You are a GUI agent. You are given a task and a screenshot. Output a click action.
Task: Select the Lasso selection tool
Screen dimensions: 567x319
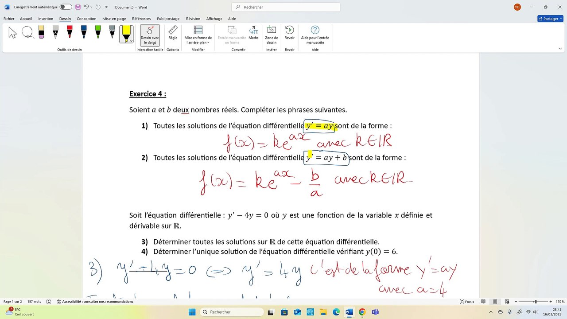pos(27,32)
